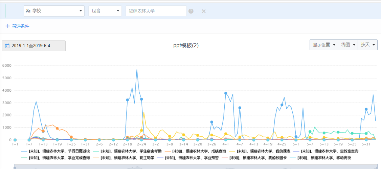Click the calendar icon in the date range button
The height and width of the screenshot is (169, 381).
point(7,46)
